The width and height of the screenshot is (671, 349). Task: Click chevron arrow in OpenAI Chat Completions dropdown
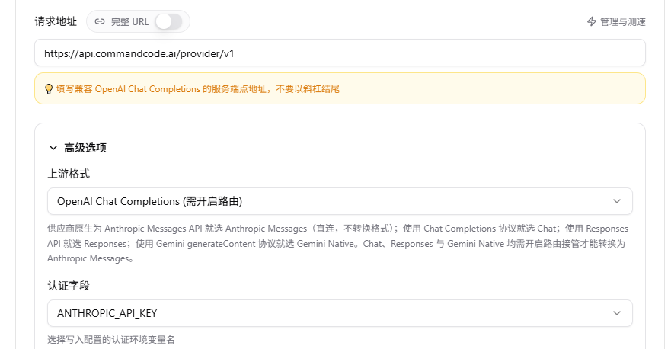617,201
